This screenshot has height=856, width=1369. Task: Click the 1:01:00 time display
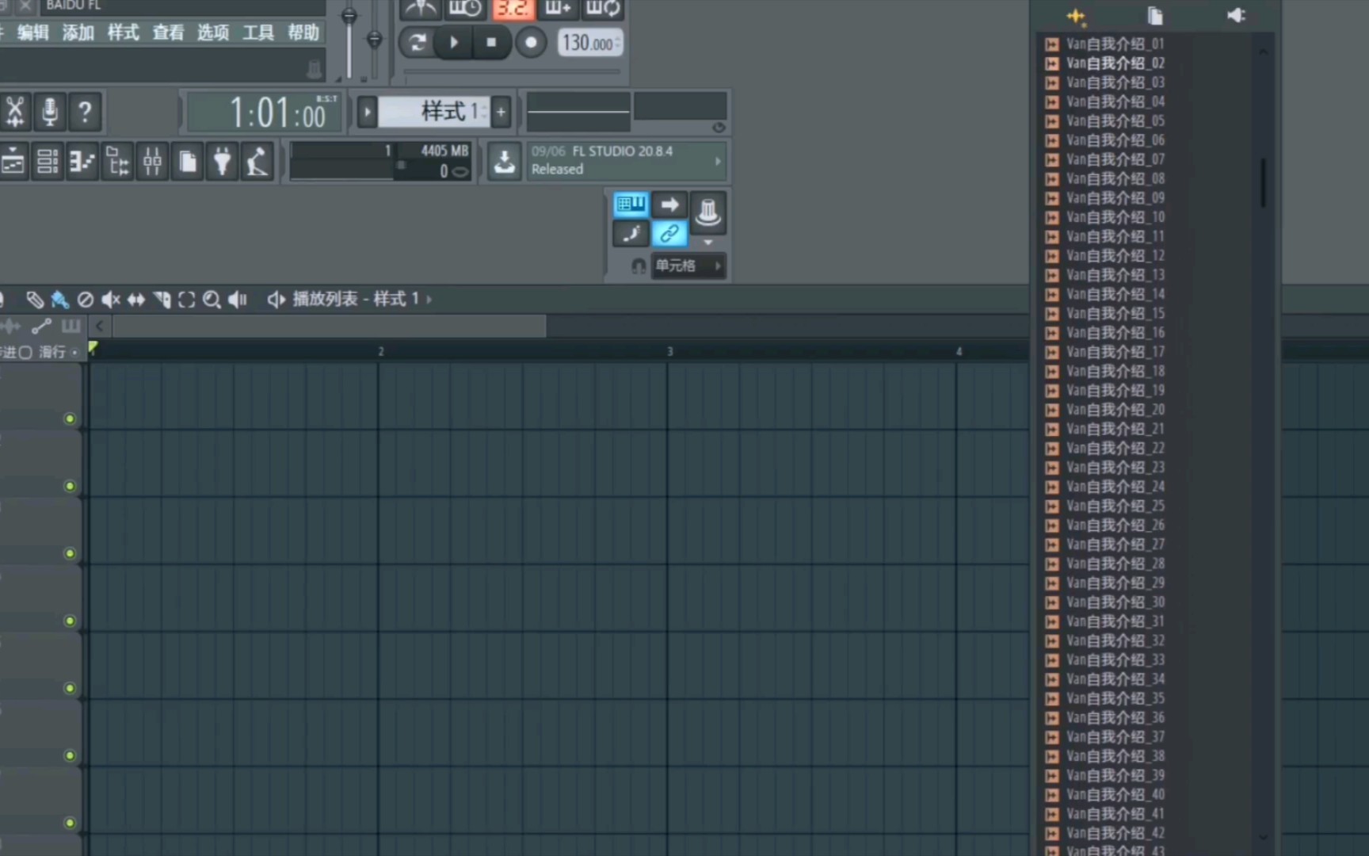click(264, 112)
